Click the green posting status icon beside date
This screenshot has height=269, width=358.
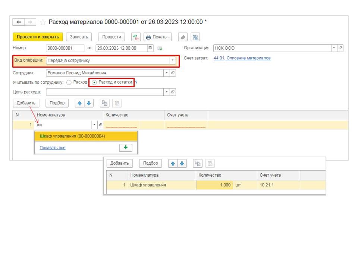pos(160,48)
